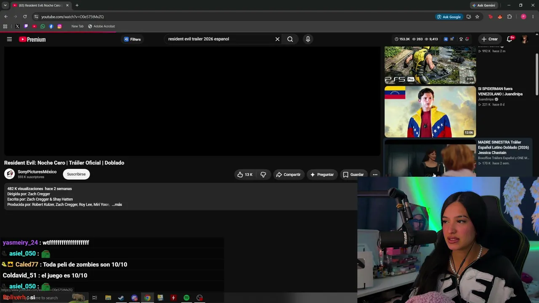This screenshot has width=539, height=303.
Task: Click the Ask Gemini button
Action: (483, 5)
